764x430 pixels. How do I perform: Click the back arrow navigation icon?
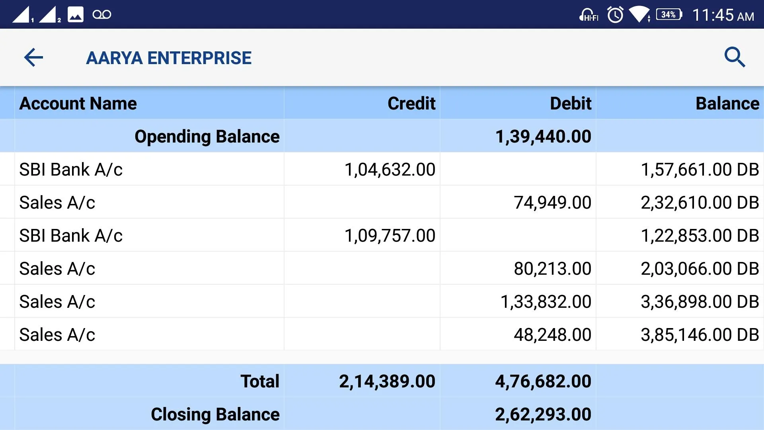coord(33,57)
